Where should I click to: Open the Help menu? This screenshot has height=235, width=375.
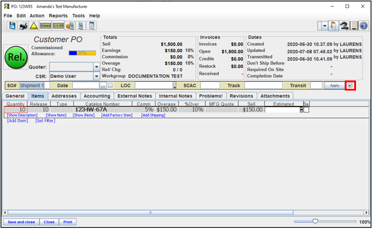(94, 16)
